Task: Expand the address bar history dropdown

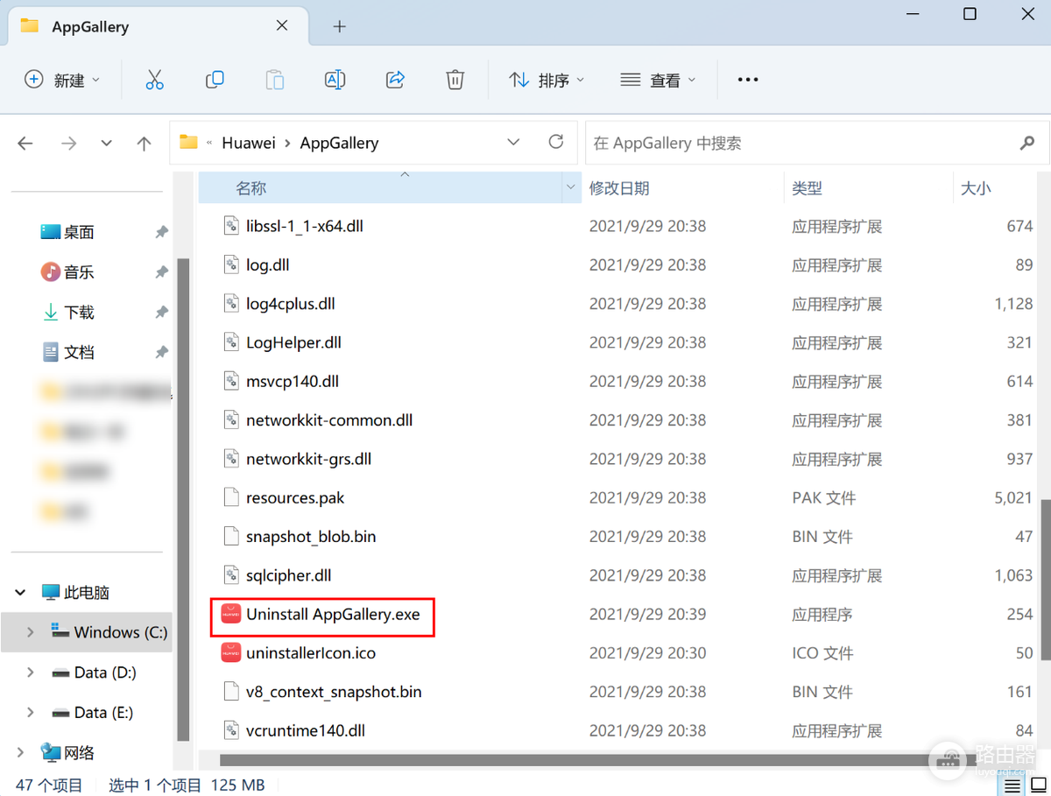Action: (x=513, y=142)
